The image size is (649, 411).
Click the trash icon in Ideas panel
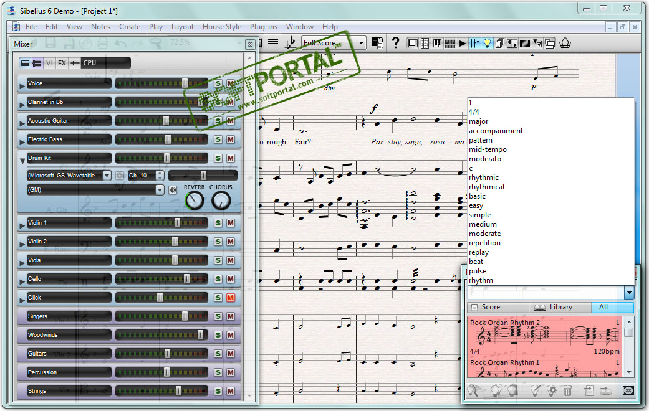pos(568,390)
